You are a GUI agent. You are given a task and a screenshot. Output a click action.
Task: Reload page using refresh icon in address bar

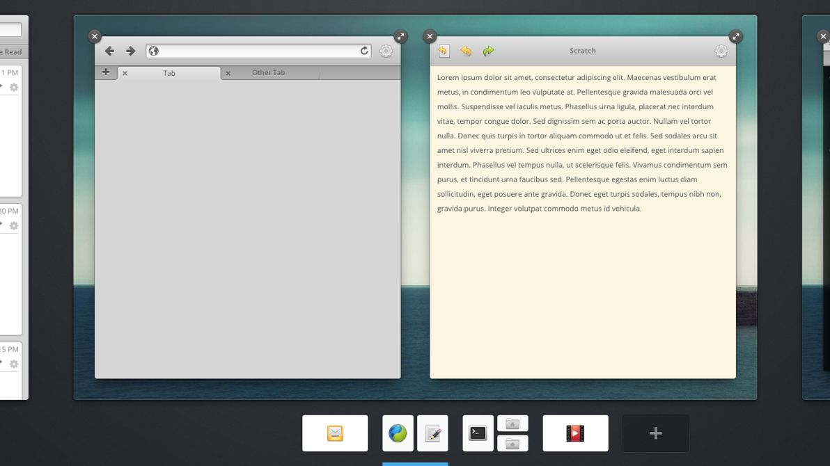coord(364,51)
